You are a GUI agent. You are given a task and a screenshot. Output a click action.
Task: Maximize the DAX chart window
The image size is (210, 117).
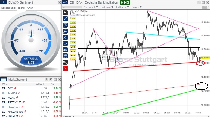coord(203,2)
